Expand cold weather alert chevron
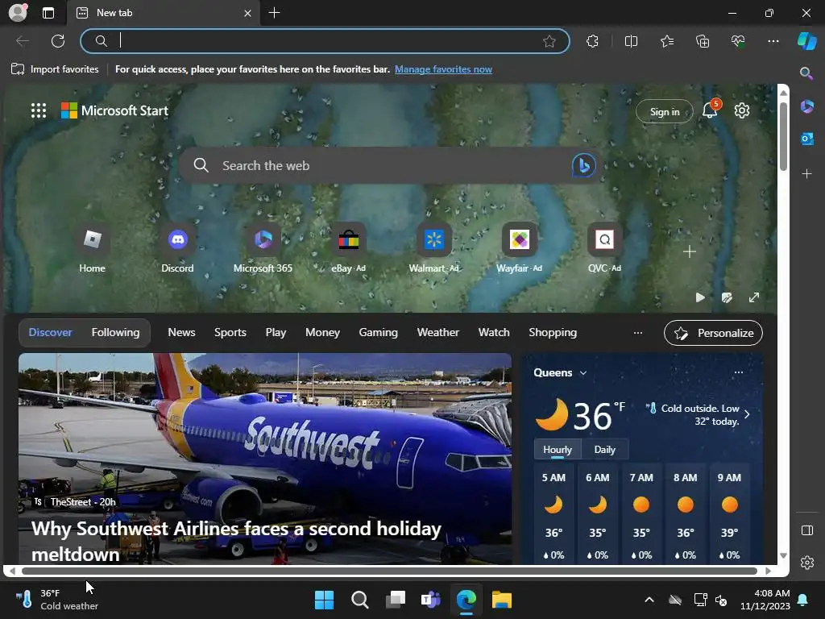The image size is (825, 619). click(x=747, y=414)
